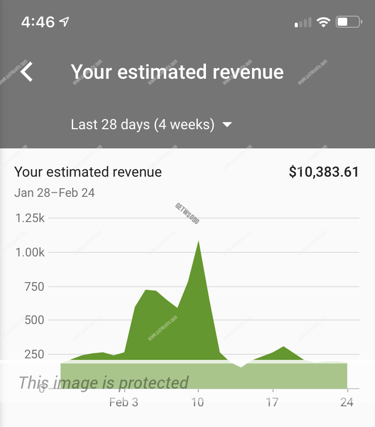Screen dimensions: 375x427
Task: Tap the battery indicator icon
Action: (x=349, y=22)
